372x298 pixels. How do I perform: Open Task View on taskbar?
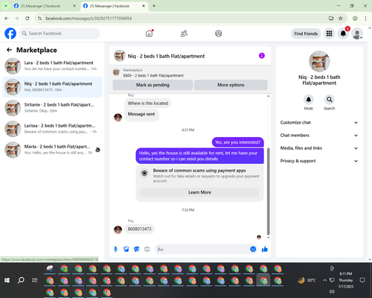[x=35, y=280]
